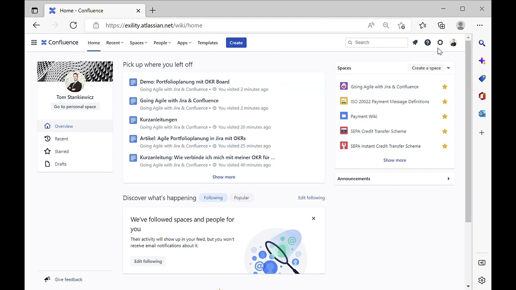Click Create a space button
The height and width of the screenshot is (290, 516).
tap(426, 68)
